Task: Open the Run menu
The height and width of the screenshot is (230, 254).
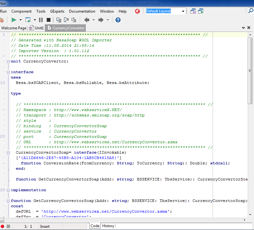Action: pos(3,11)
